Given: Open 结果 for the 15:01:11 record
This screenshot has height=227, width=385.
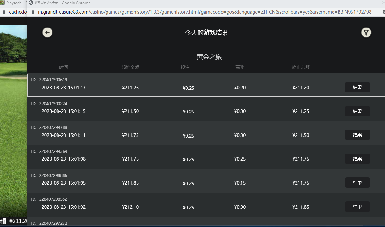Looking at the screenshot, I should tap(357, 135).
